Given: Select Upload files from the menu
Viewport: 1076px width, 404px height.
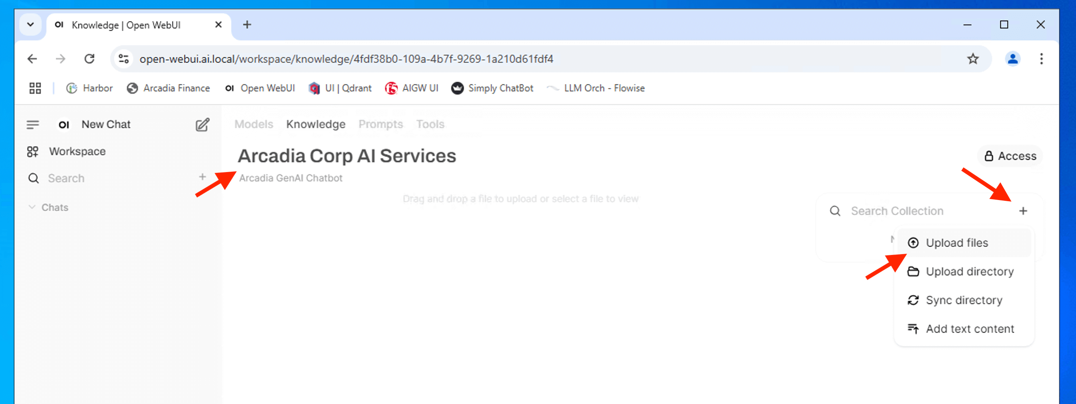Looking at the screenshot, I should point(956,243).
